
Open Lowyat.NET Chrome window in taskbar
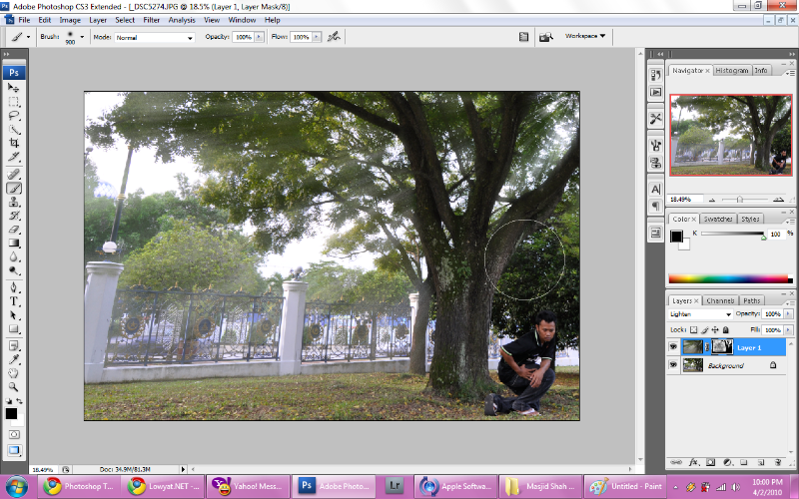tap(163, 486)
